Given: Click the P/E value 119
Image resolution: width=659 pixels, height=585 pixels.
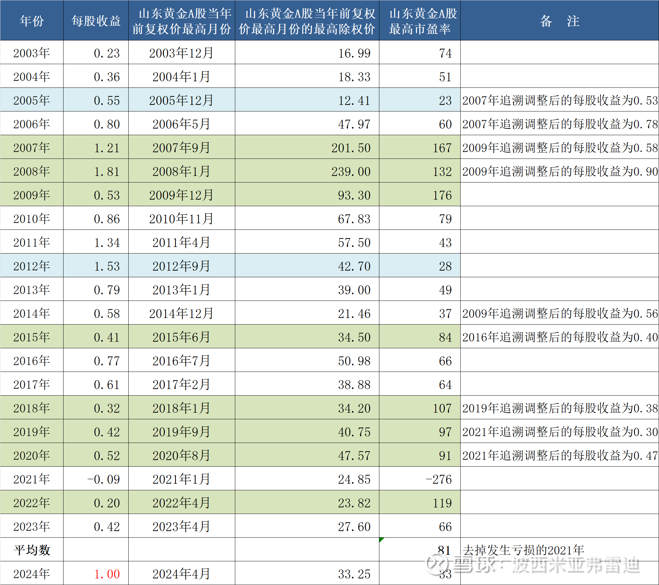Looking at the screenshot, I should [x=442, y=503].
